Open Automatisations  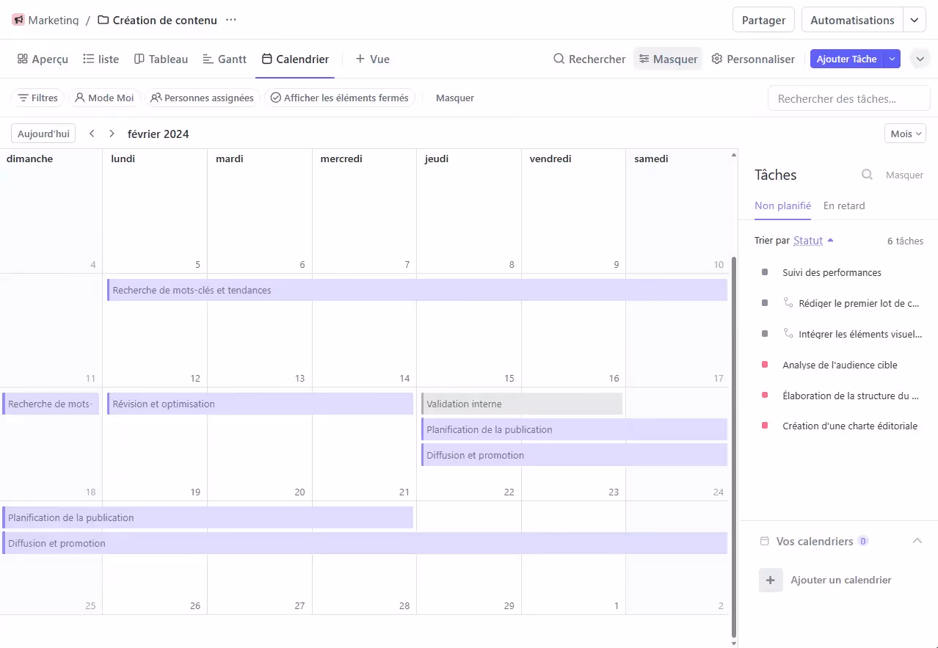pos(851,21)
